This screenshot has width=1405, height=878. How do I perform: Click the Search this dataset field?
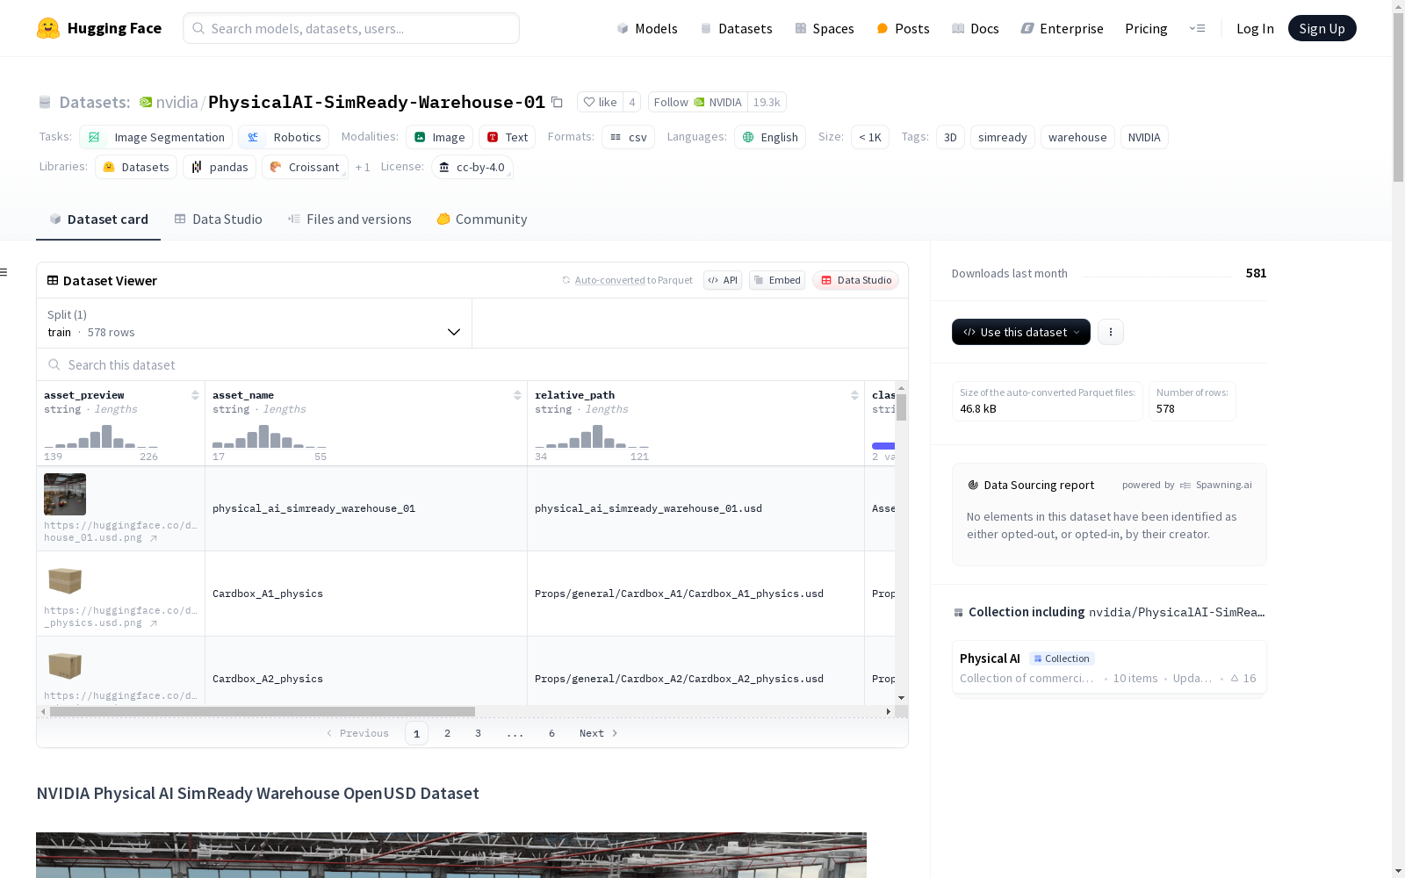pyautogui.click(x=472, y=364)
